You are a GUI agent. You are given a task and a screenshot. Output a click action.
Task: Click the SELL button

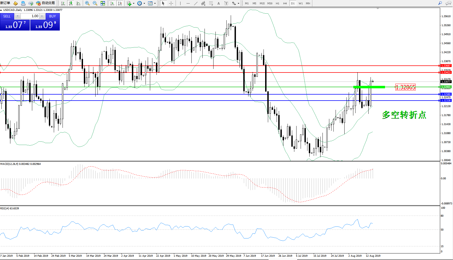tap(7, 16)
